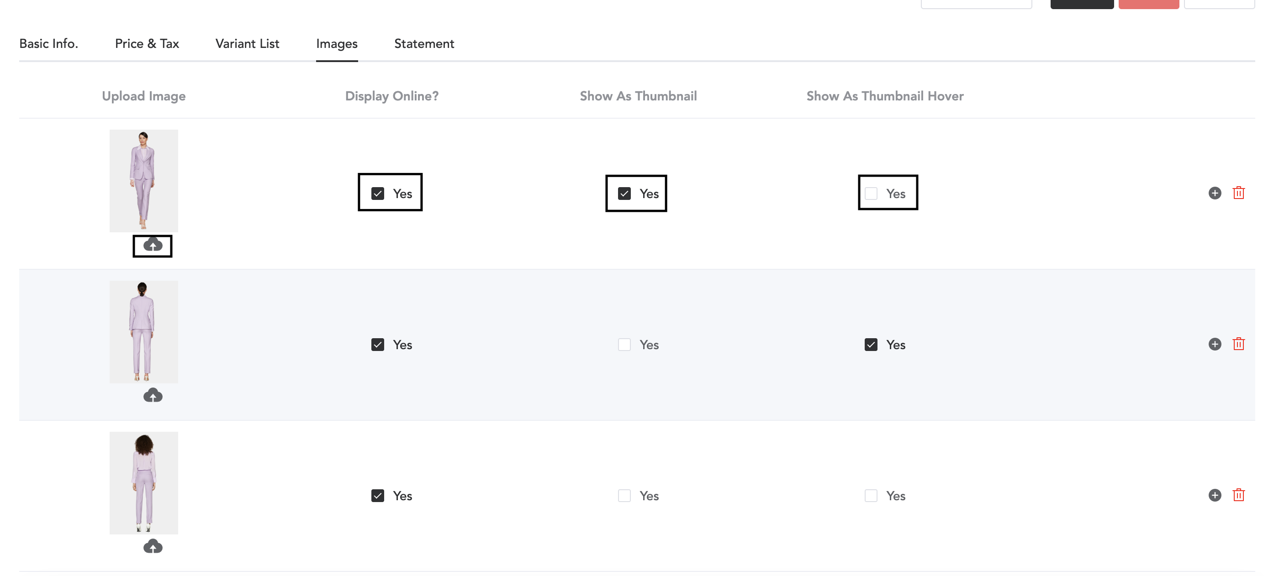Go to the Variant List tab
The width and height of the screenshot is (1279, 576).
(247, 44)
